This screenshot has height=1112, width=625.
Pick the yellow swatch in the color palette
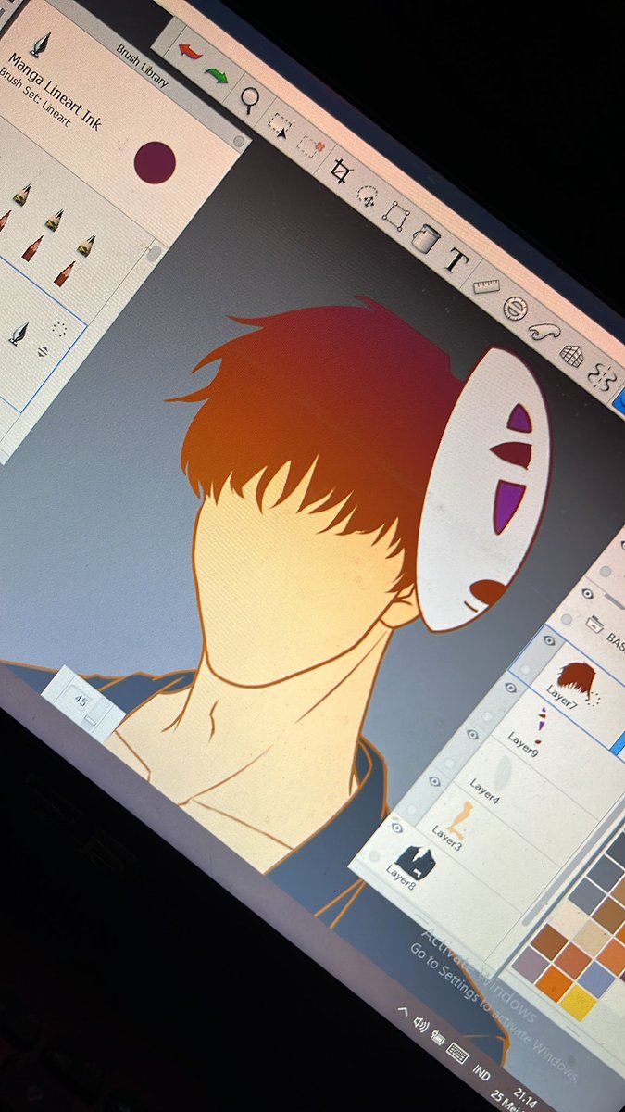(x=577, y=1002)
